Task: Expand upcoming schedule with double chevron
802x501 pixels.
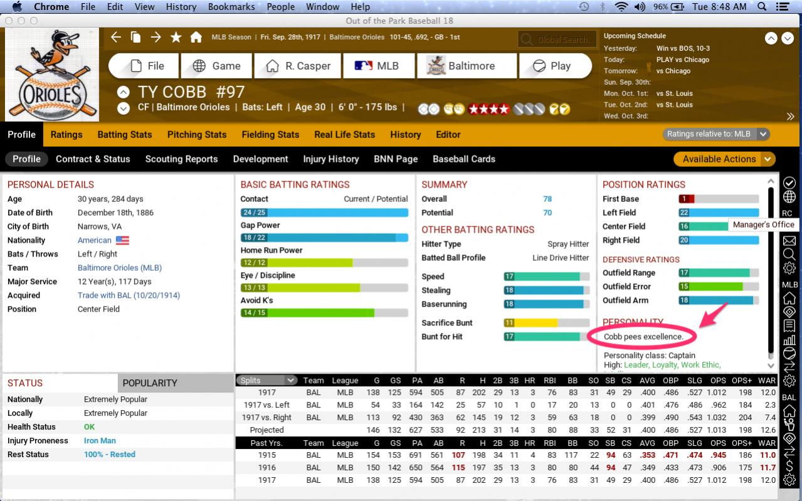Action: (791, 117)
